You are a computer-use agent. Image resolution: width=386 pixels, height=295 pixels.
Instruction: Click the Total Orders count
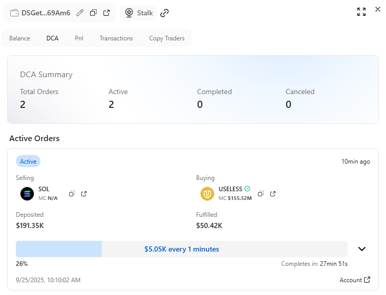click(23, 104)
